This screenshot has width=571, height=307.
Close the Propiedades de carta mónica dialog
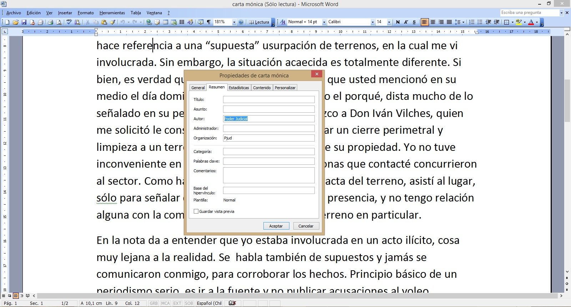point(317,74)
